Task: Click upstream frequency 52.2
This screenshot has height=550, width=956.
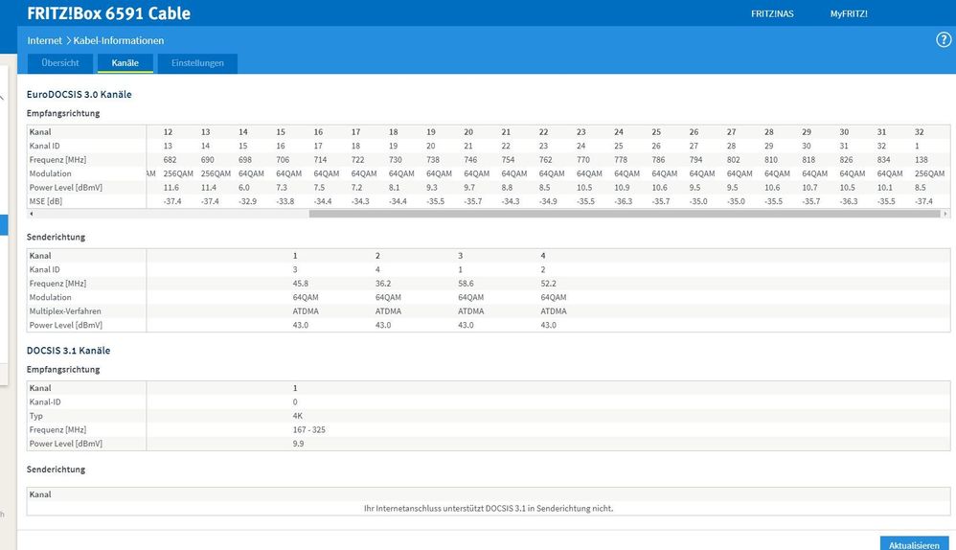Action: tap(548, 284)
